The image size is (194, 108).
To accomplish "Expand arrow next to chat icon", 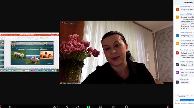I will click(x=70, y=107).
